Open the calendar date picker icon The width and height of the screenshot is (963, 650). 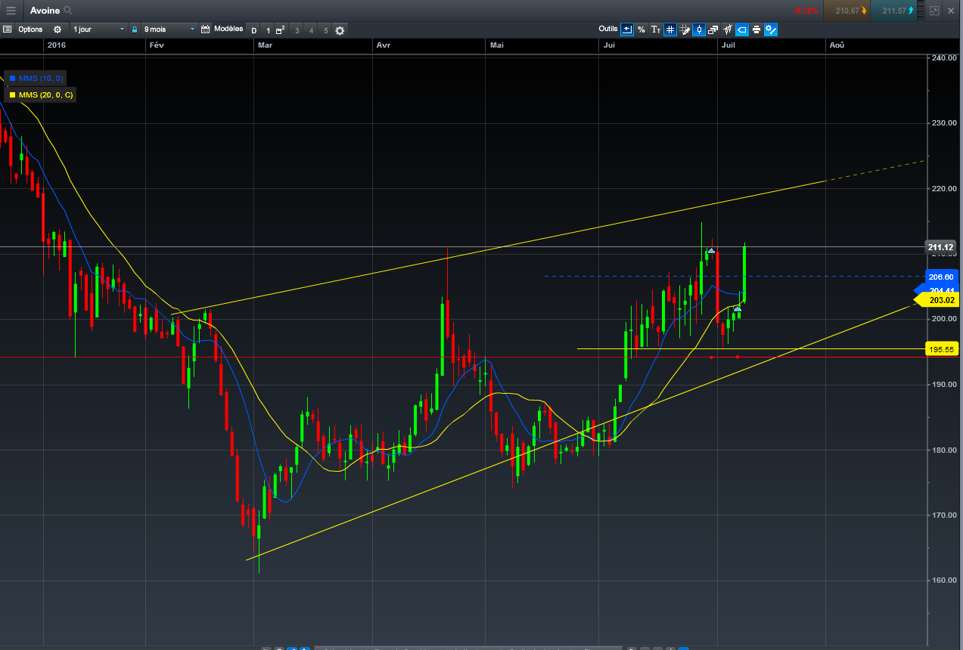pos(205,29)
